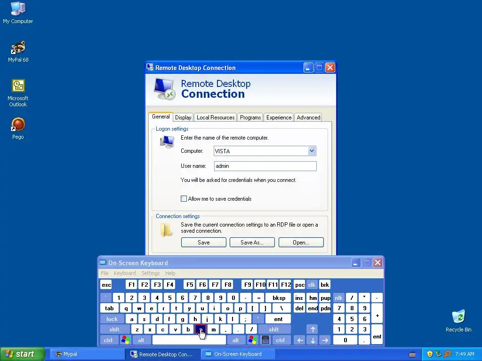Expand the Computer name dropdown

pos(312,151)
